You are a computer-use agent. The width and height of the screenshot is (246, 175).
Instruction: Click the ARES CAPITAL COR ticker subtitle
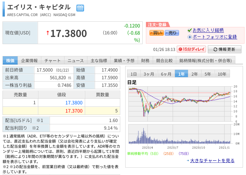tap(41, 15)
